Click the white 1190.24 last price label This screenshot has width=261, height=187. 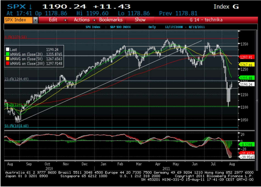pos(247,84)
